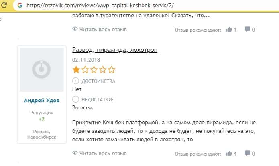Open the profile of Андрей Удов
The width and height of the screenshot is (279, 166).
coord(42,100)
